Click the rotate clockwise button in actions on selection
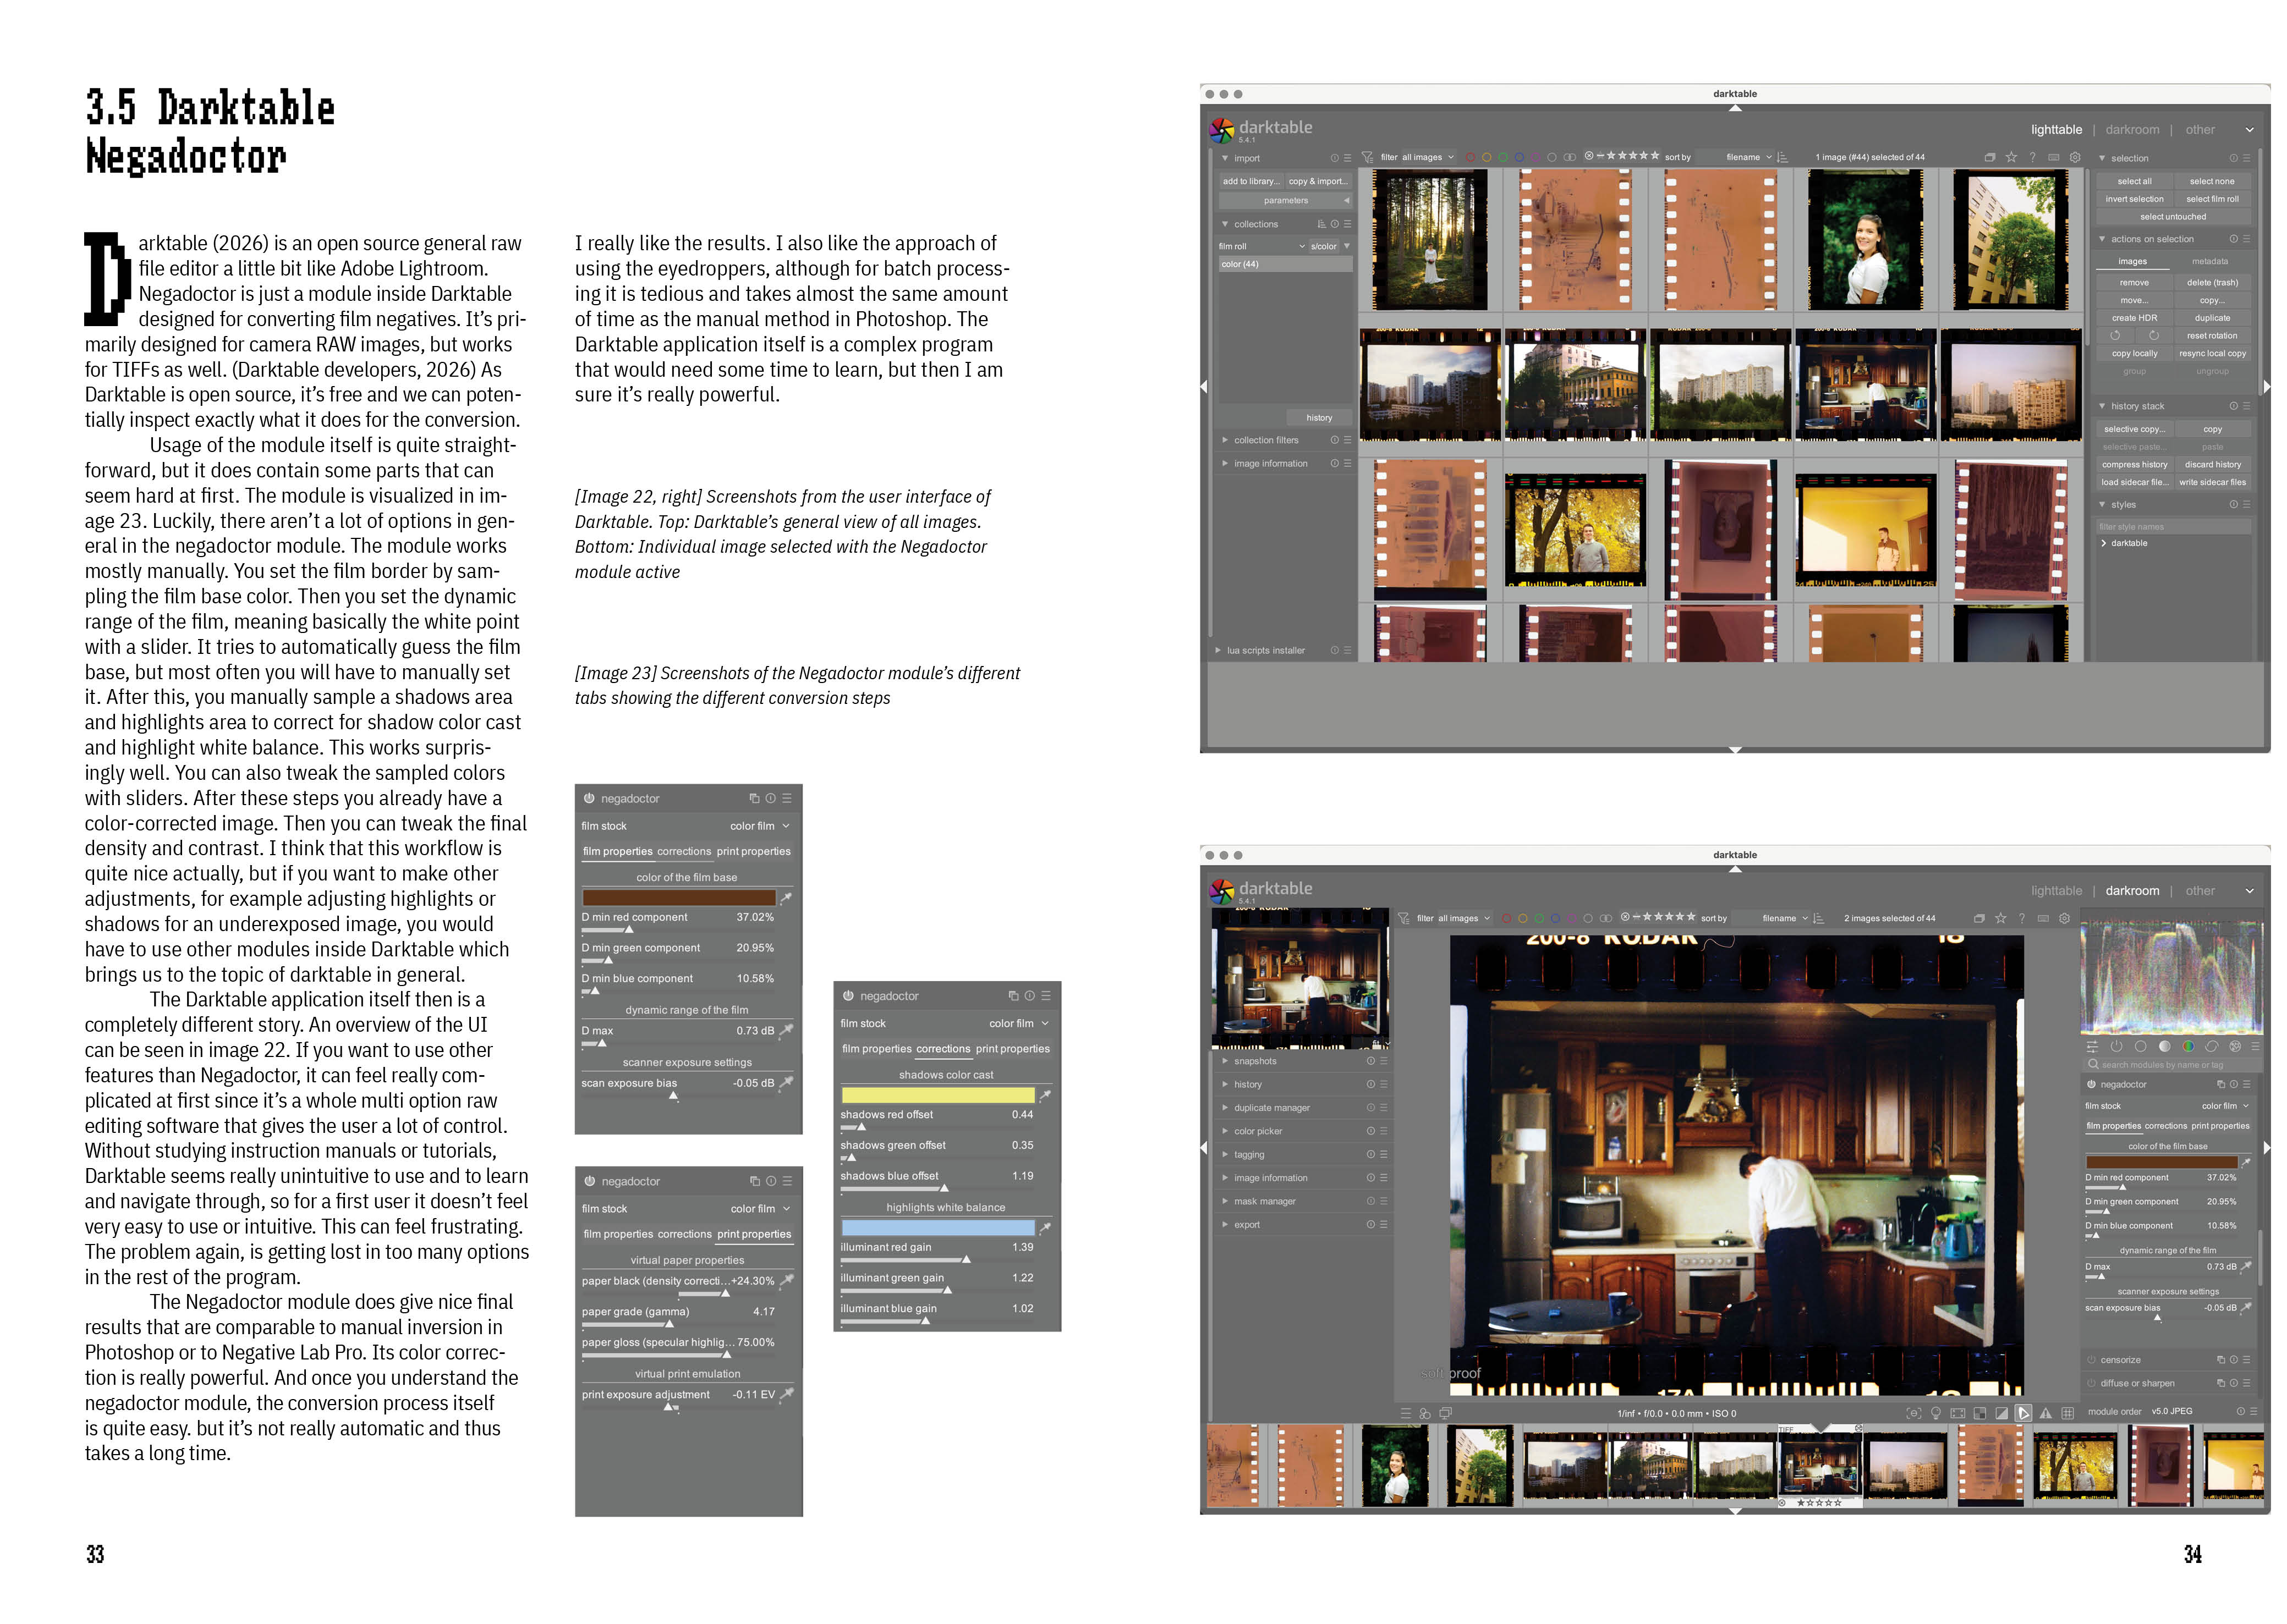The height and width of the screenshot is (1624, 2287). pyautogui.click(x=2154, y=336)
